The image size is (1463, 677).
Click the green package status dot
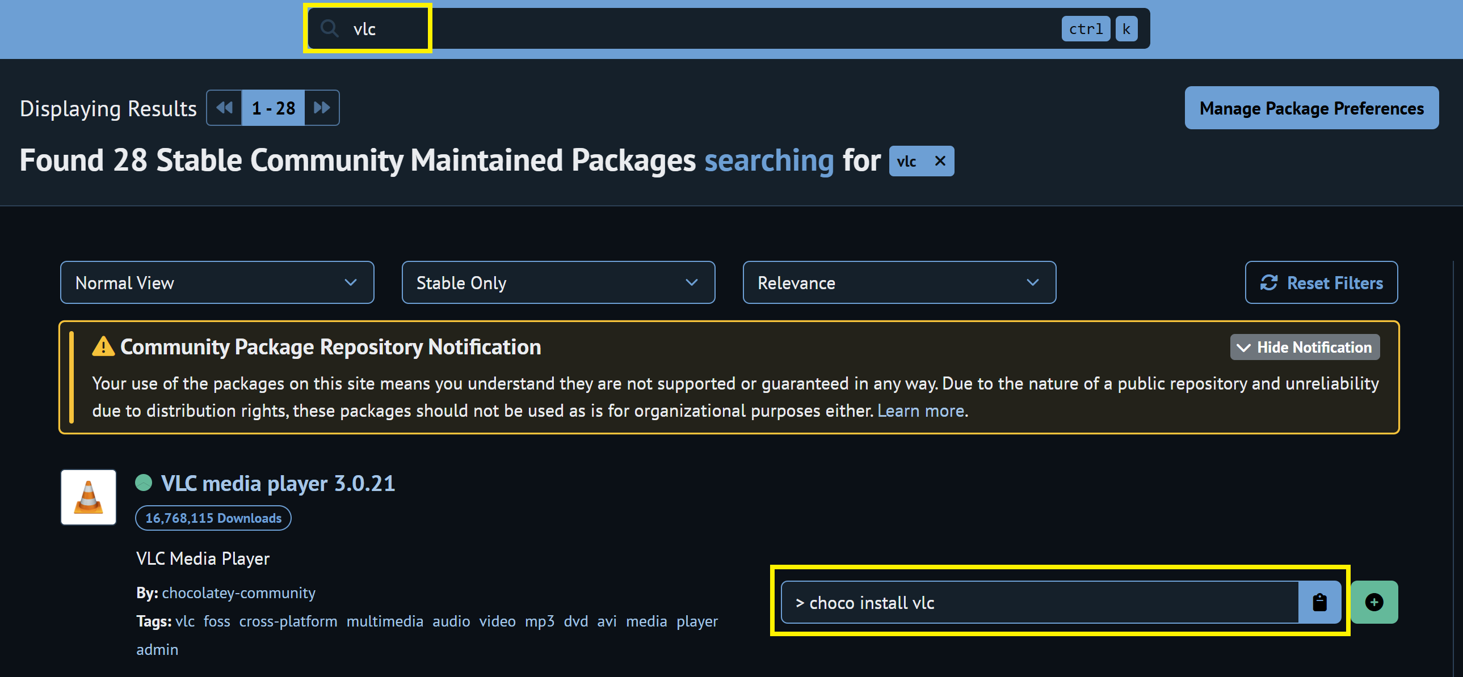point(144,483)
